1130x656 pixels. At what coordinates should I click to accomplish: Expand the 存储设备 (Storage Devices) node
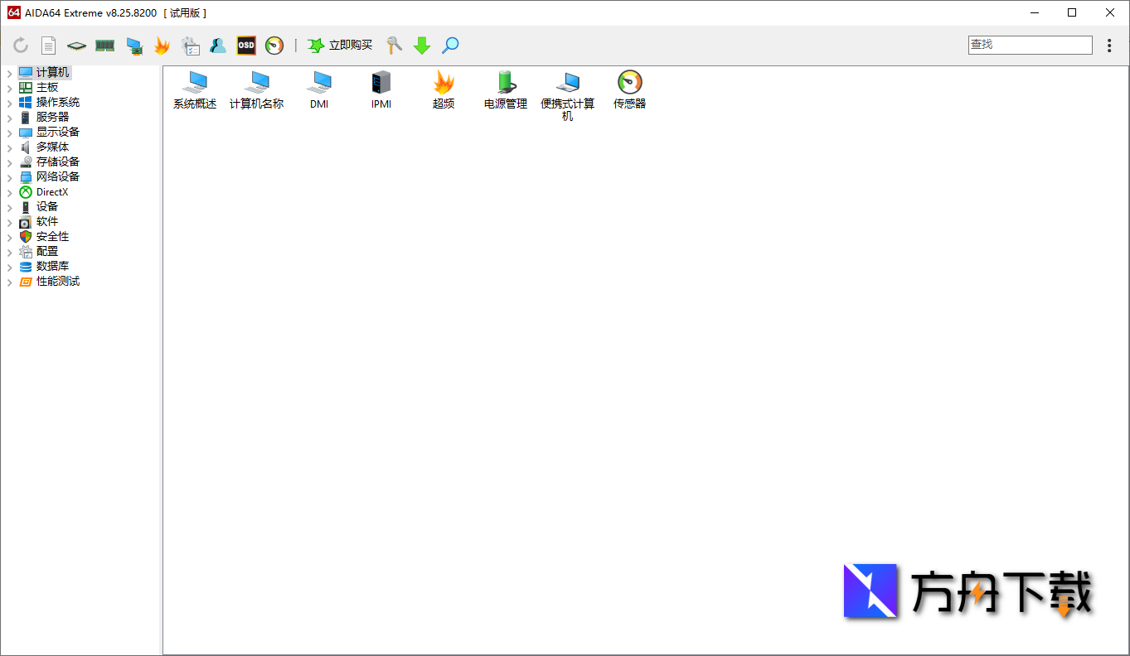(x=8, y=162)
